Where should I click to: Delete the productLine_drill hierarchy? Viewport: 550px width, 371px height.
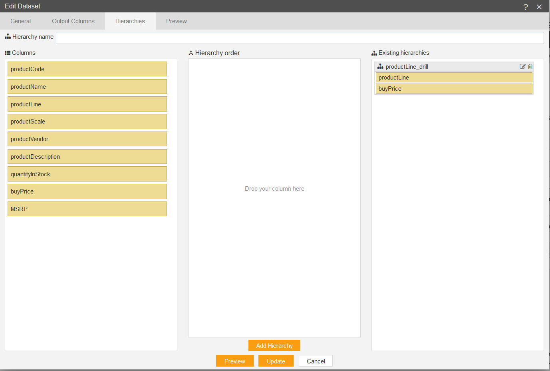point(530,66)
